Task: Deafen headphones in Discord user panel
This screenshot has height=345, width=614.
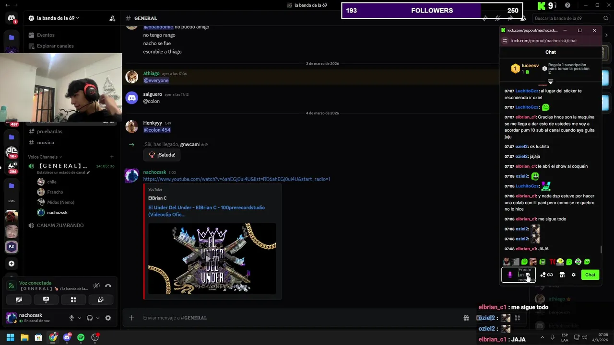Action: point(90,318)
